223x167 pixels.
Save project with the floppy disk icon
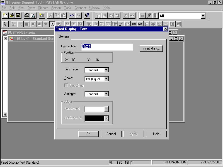click(x=18, y=16)
